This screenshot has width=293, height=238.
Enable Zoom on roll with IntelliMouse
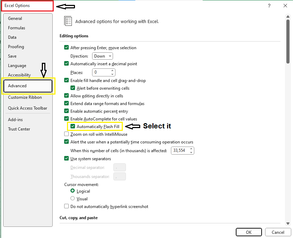tap(66, 134)
